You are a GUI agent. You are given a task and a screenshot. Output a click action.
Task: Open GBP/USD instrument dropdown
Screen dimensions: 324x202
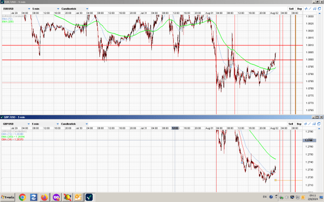pos(16,124)
